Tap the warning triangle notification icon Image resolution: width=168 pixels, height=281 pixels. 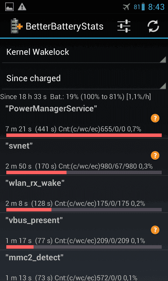tap(22, 7)
